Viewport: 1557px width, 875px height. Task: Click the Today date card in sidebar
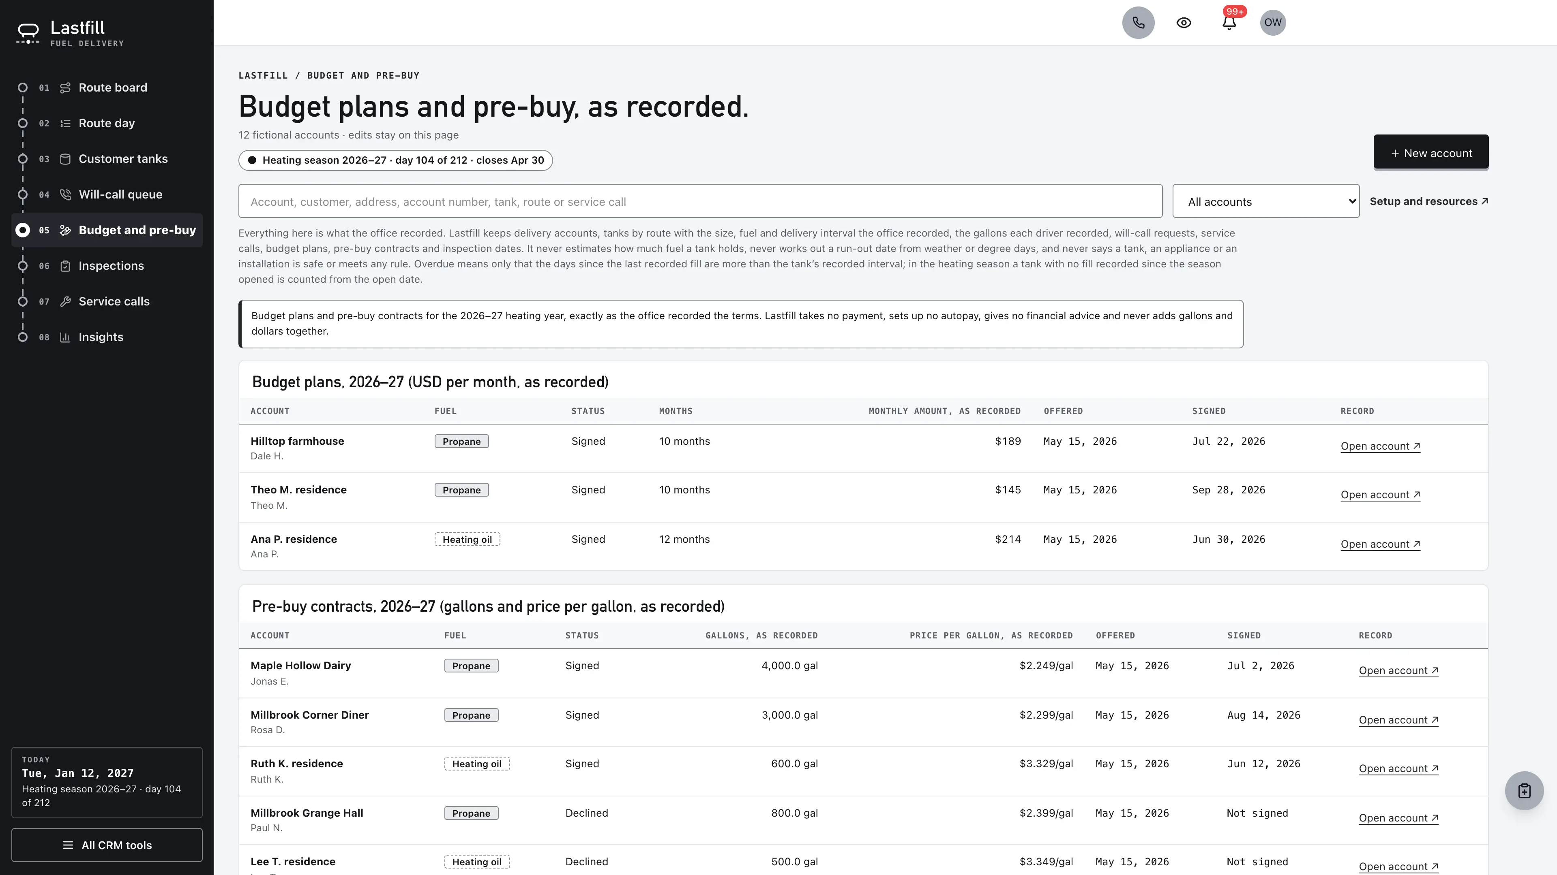click(107, 782)
